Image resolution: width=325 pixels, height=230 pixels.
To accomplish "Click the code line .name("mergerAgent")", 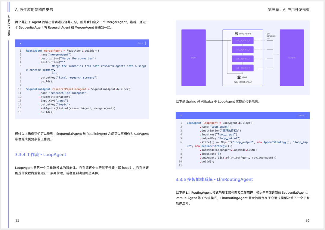I will [x=55, y=55].
